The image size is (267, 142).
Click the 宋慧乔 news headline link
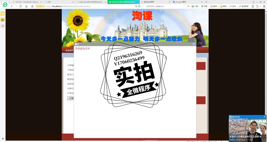[x=244, y=136]
